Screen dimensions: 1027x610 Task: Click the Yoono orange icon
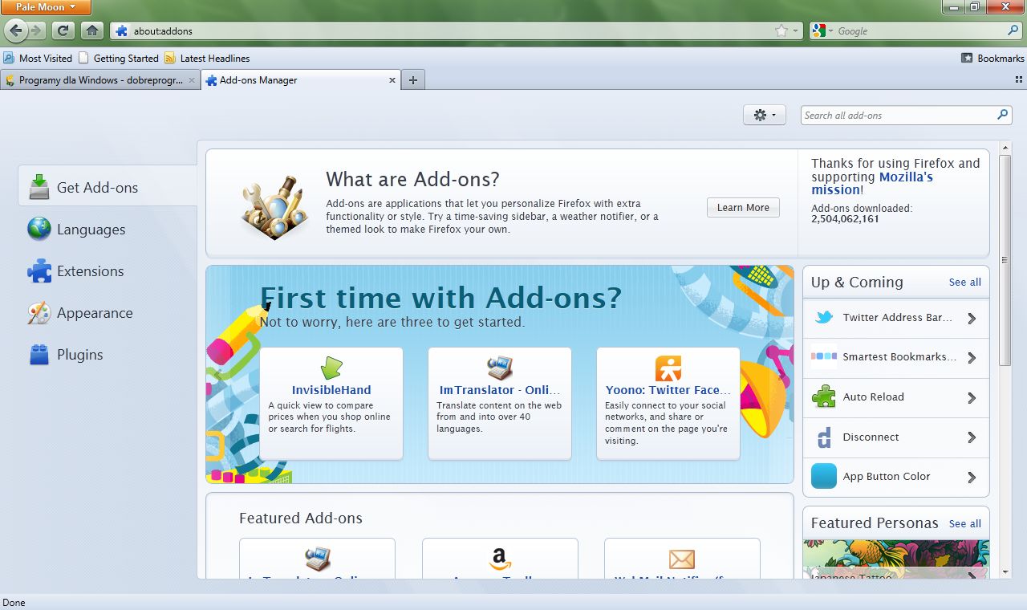[668, 368]
